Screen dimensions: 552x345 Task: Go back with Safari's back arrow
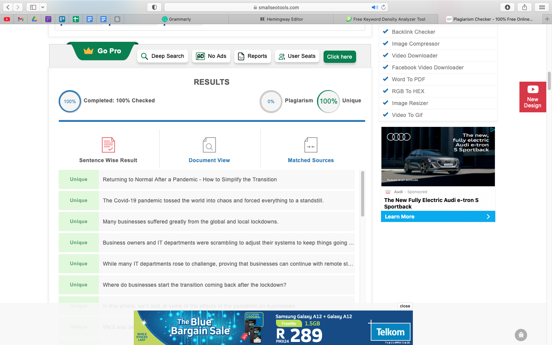pyautogui.click(x=8, y=7)
